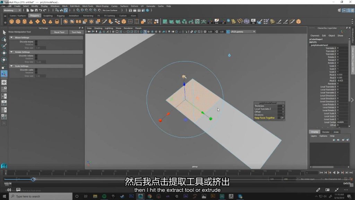This screenshot has width=355, height=200.
Task: Click the New Scene icon in status line
Action: (28, 10)
